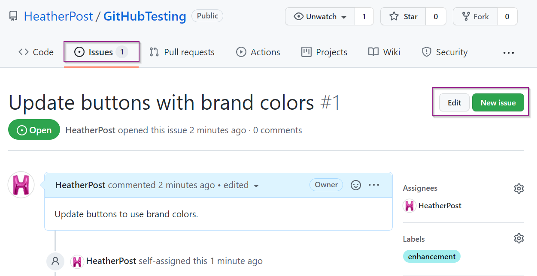Click the Assignees sidebar heading
Viewport: 537px width, 276px height.
(420, 188)
